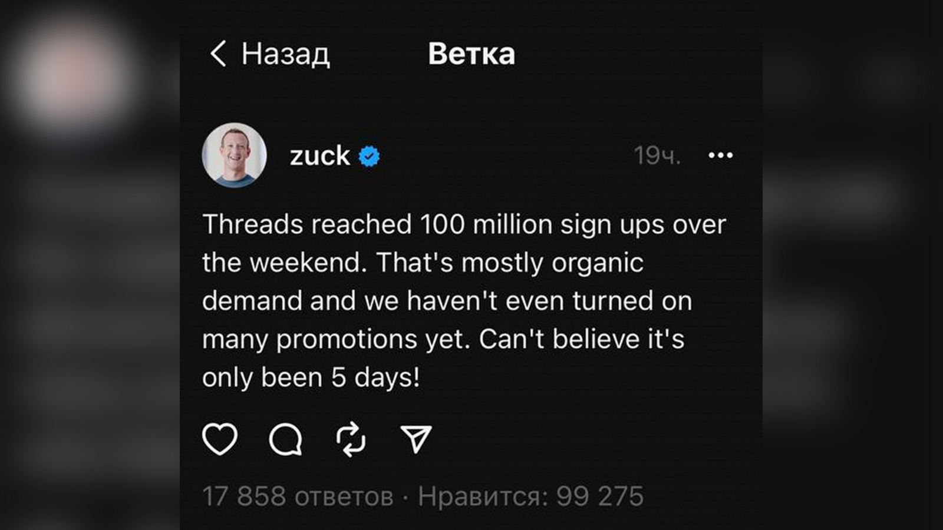Tap the 'Назад' back label
The height and width of the screenshot is (530, 943).
285,54
